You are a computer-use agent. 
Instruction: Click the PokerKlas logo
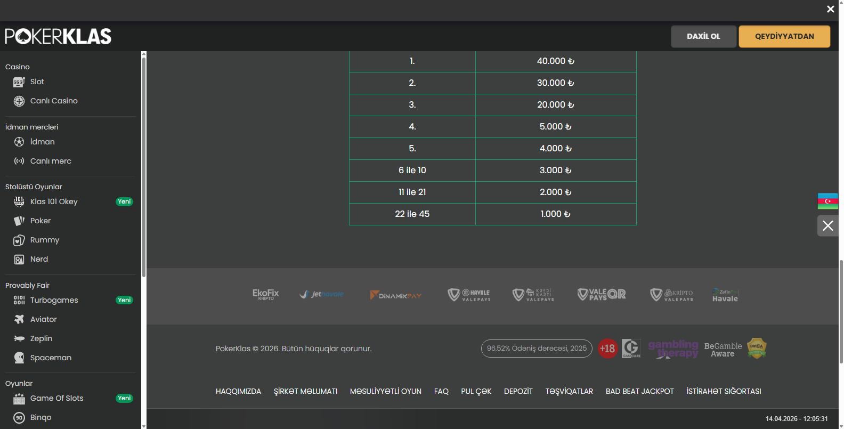pos(58,36)
